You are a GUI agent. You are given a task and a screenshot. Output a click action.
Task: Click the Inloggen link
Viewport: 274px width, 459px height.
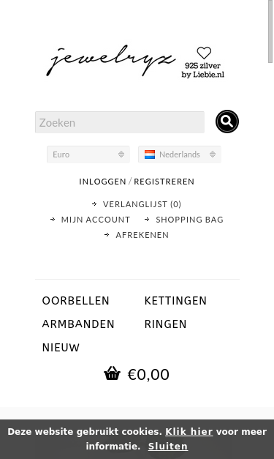(102, 182)
